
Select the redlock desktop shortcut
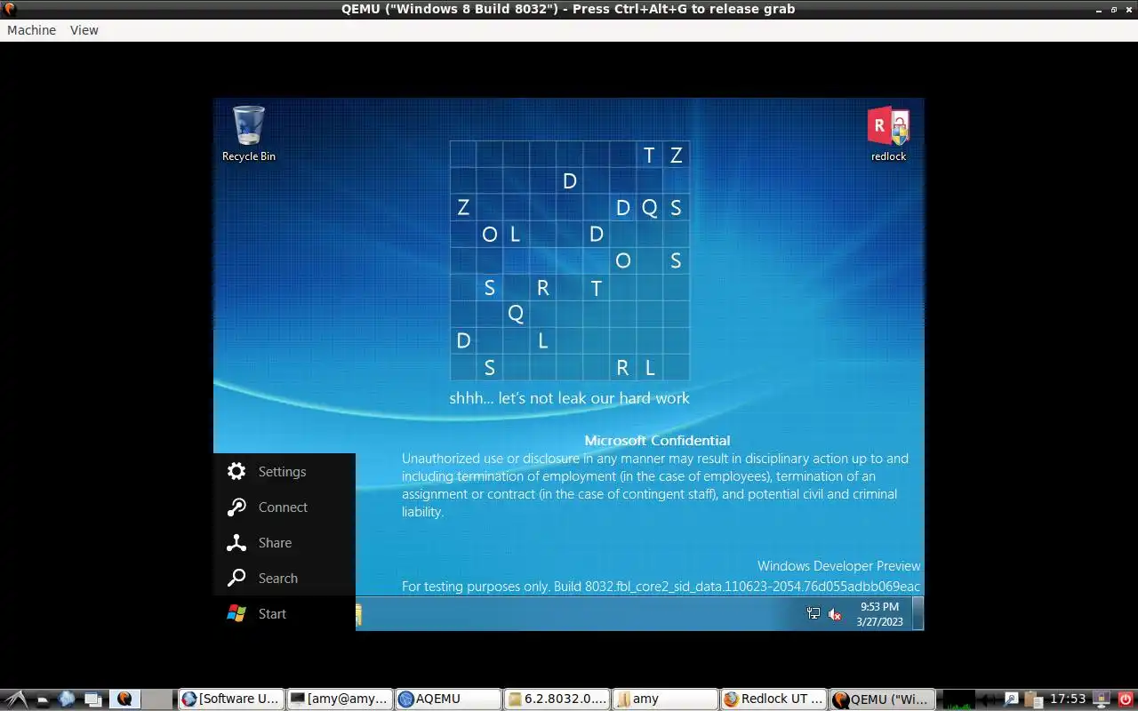[x=888, y=134]
